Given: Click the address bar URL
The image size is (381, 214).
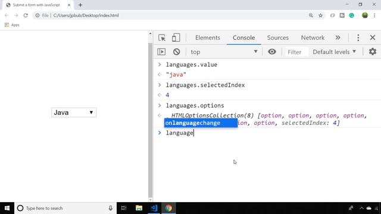Looking at the screenshot, I should [86, 15].
